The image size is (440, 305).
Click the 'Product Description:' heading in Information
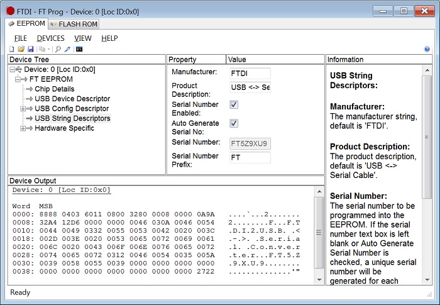click(370, 147)
